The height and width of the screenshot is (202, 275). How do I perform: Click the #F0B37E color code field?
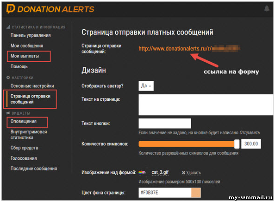pos(165,193)
